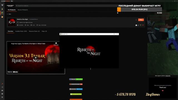Click the Subscribe link under the ad
178x100 pixels.
[x=168, y=76]
